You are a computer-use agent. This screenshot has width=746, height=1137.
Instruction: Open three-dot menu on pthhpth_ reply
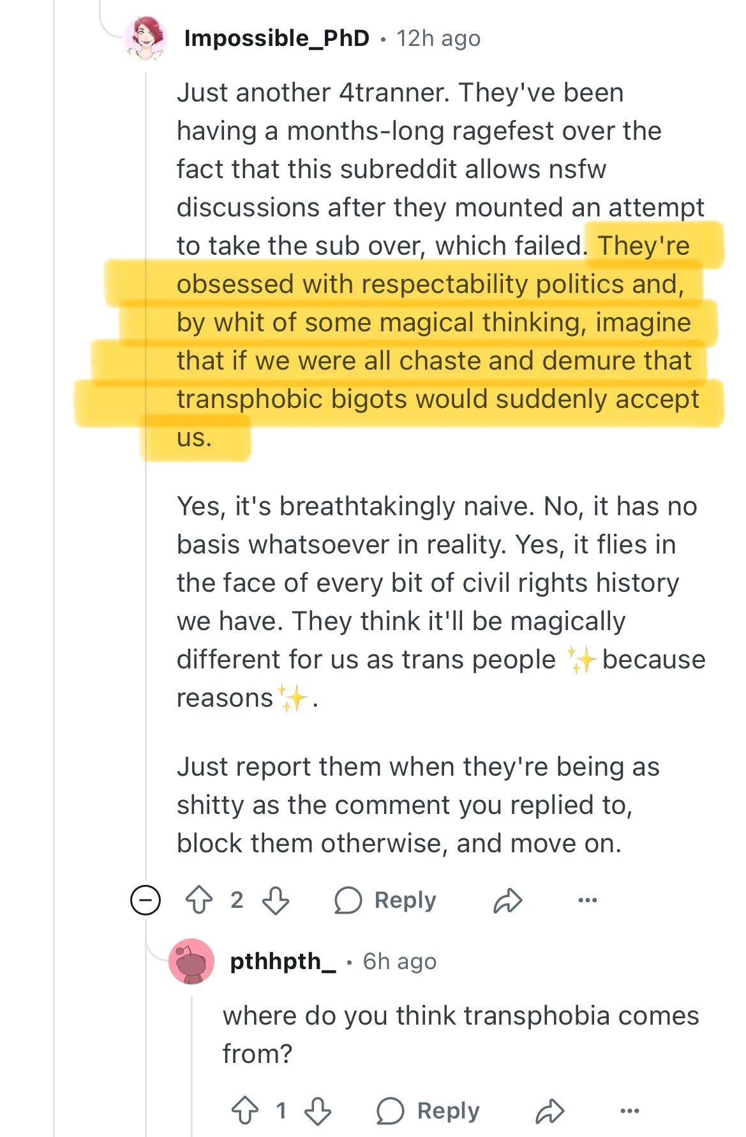pyautogui.click(x=629, y=1111)
